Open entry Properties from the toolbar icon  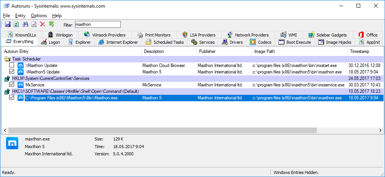click(34, 24)
